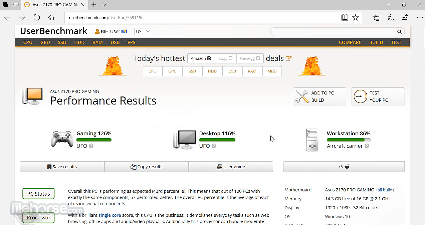425x225 pixels.
Task: Open help for Gaming UFO rating
Action: click(91, 146)
